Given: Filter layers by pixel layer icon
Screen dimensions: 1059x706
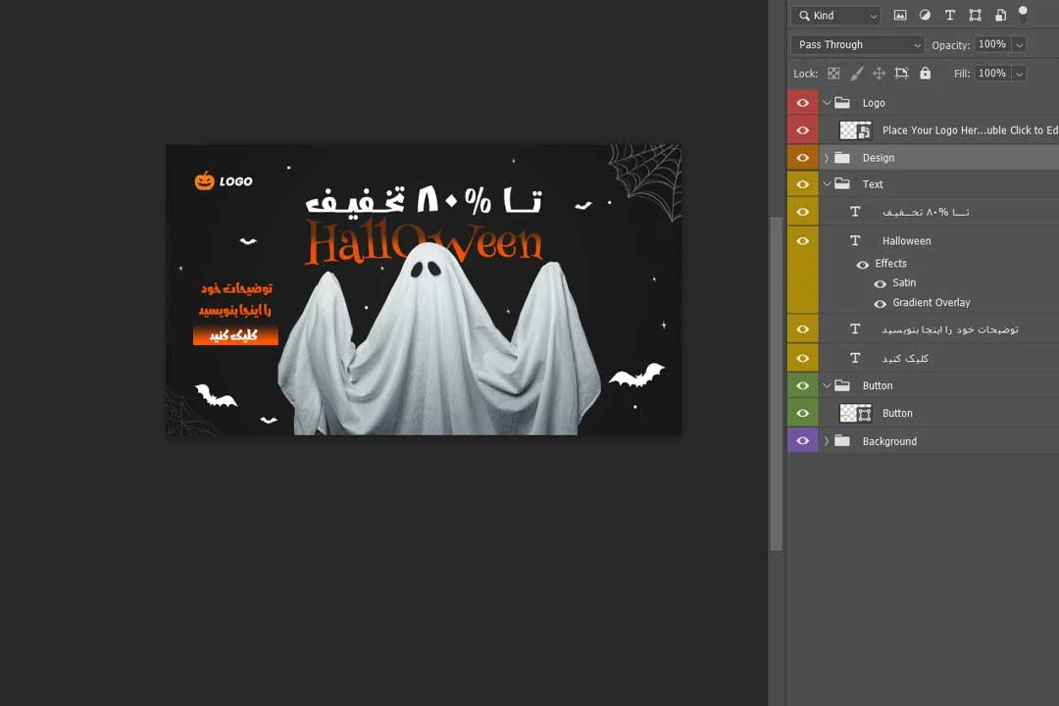Looking at the screenshot, I should (900, 16).
